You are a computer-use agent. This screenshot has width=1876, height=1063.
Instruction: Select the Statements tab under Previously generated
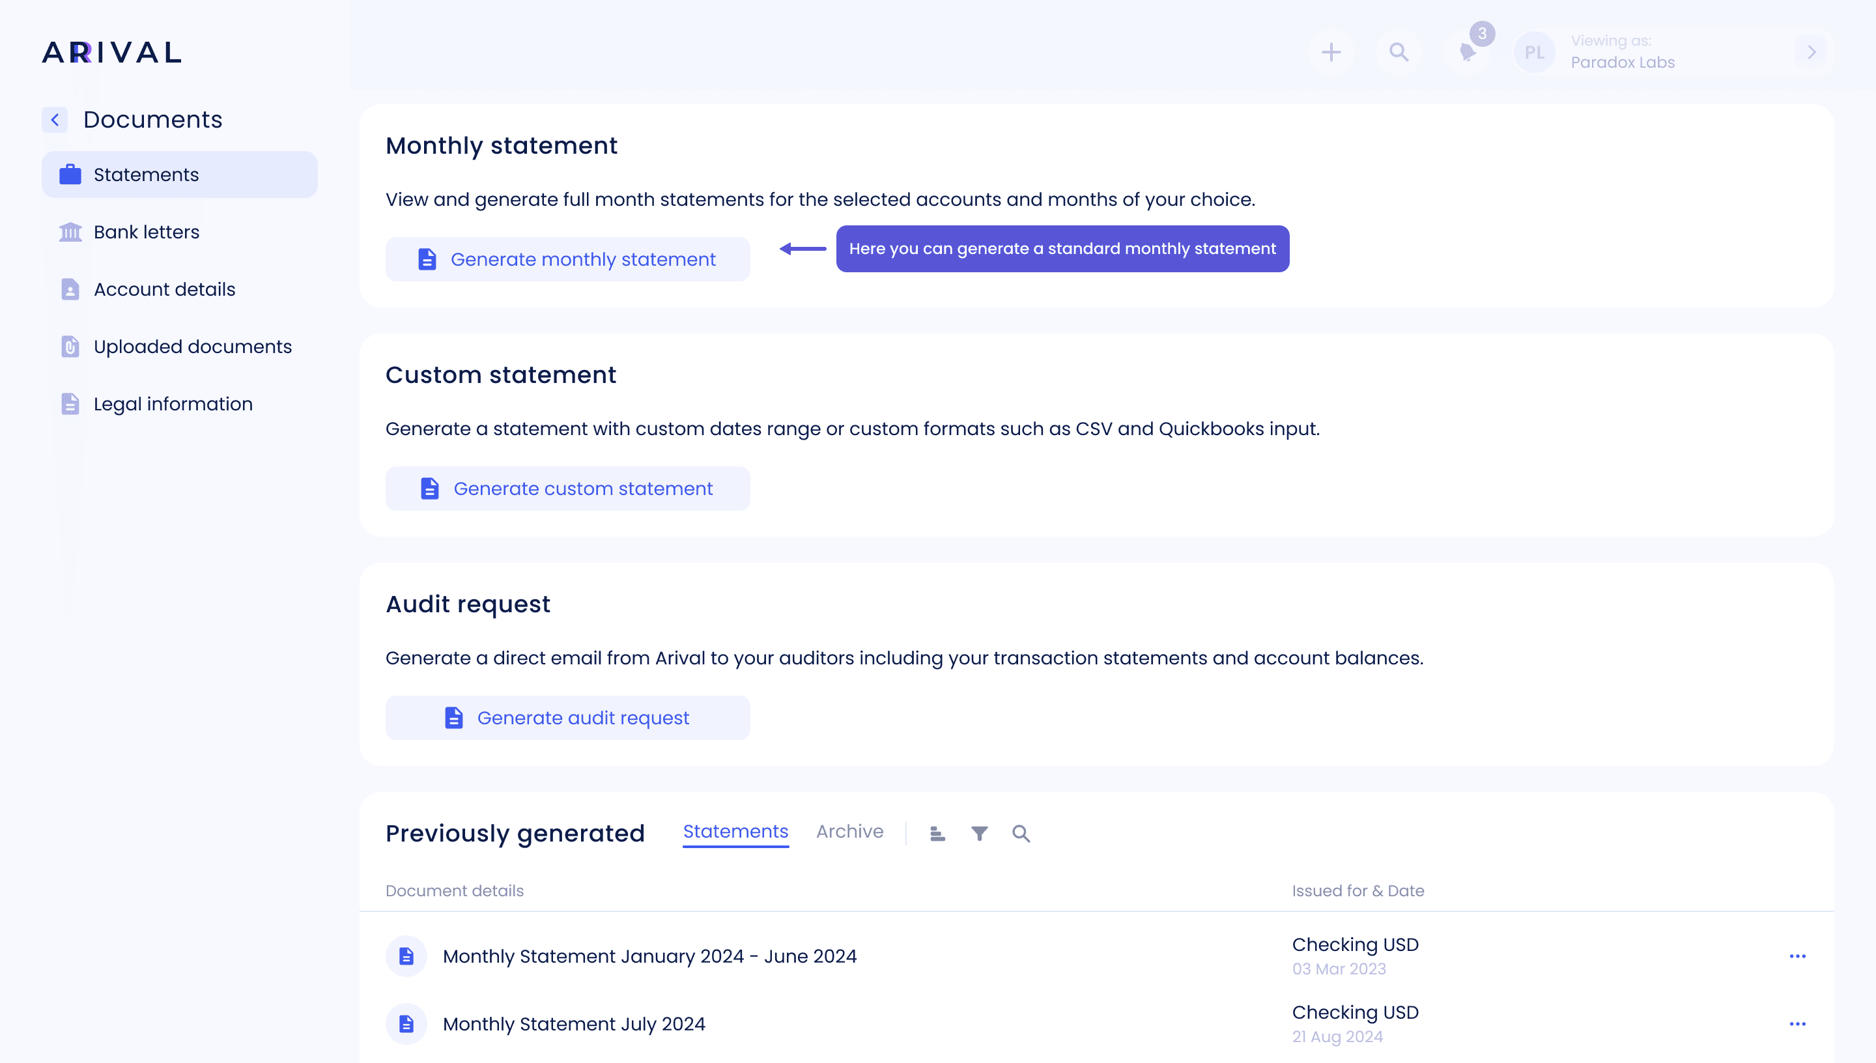(735, 832)
